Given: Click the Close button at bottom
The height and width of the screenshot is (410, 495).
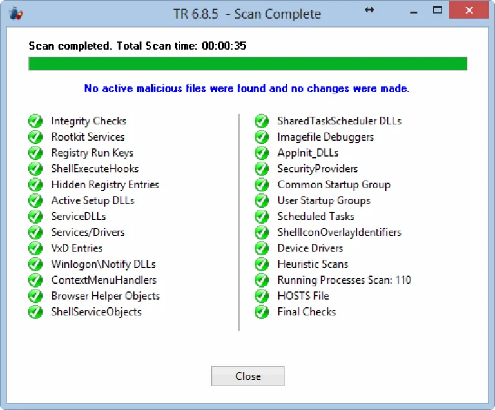Looking at the screenshot, I should tap(247, 376).
